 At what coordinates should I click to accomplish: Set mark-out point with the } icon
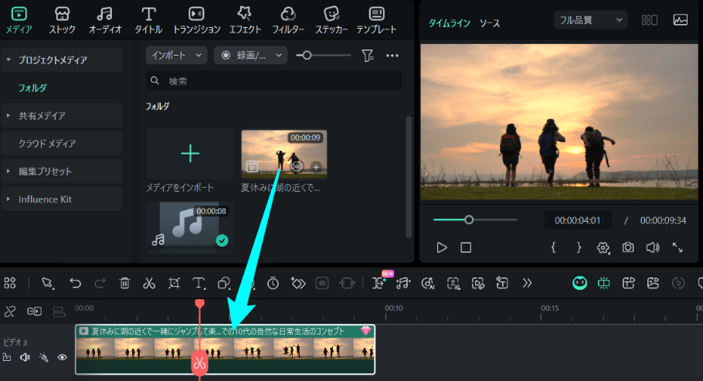click(x=579, y=248)
